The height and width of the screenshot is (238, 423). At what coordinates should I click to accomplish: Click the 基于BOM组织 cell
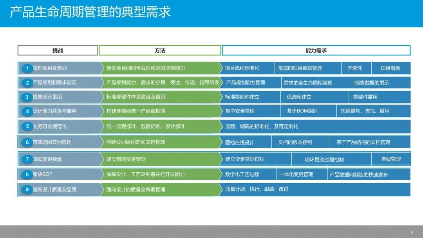coord(309,111)
